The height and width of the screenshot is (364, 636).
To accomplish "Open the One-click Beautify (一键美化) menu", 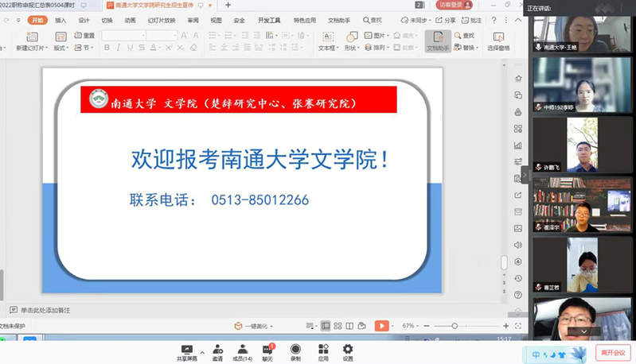I will coord(253,326).
